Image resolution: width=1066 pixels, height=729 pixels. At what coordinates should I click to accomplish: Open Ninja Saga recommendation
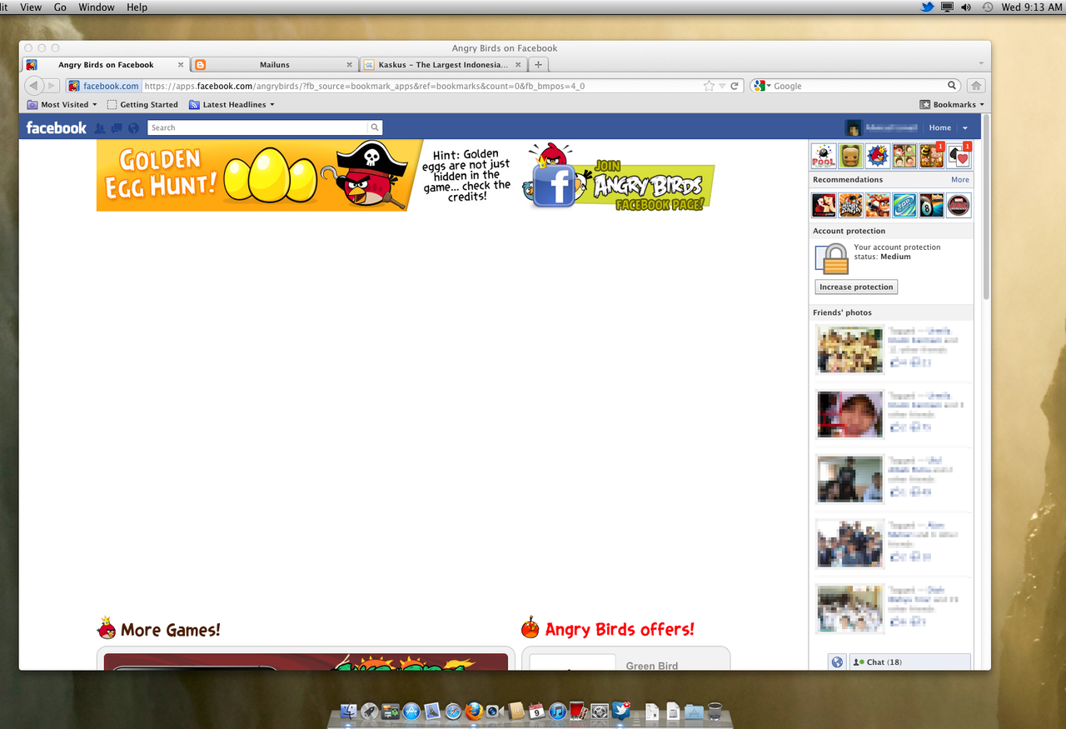[x=850, y=205]
